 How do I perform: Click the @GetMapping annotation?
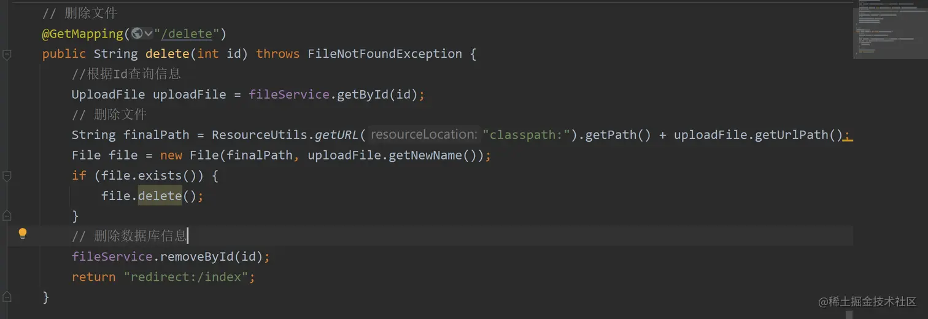[82, 34]
